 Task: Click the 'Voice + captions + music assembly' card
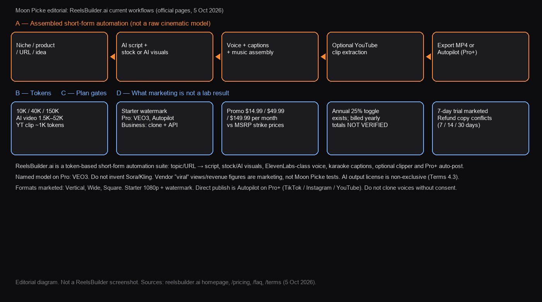(270, 57)
